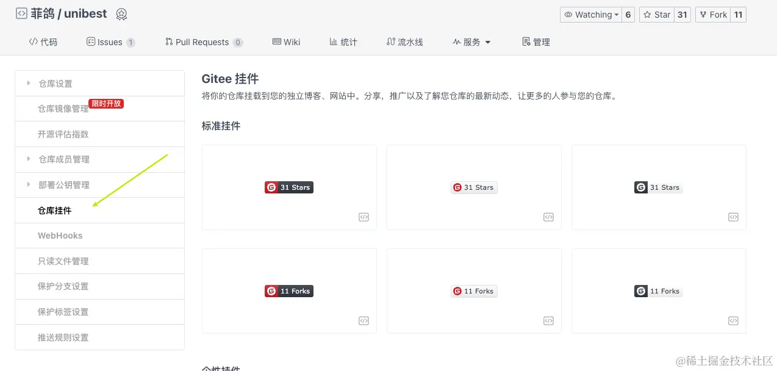Click the badge medal icon next to unibest

121,15
